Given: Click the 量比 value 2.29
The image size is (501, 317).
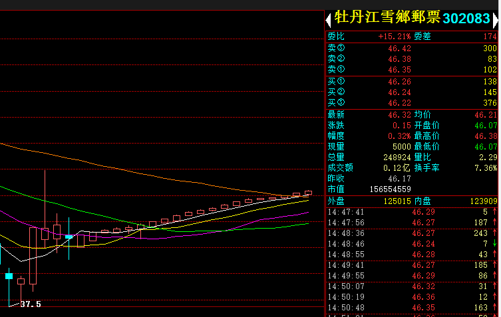Looking at the screenshot, I should click(488, 158).
